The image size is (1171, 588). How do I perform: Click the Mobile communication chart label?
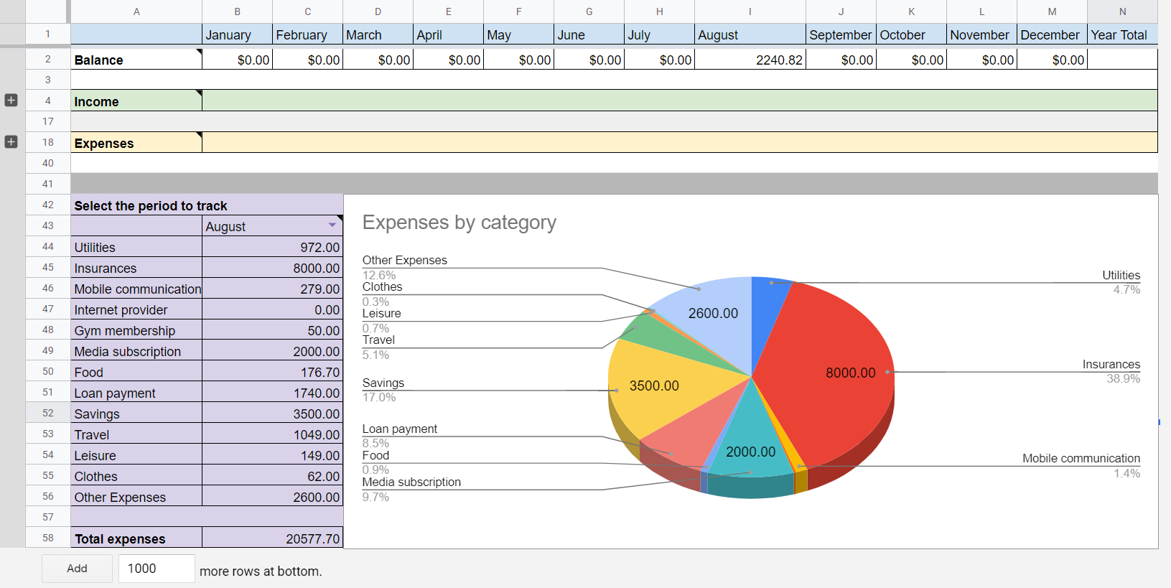(x=1081, y=458)
